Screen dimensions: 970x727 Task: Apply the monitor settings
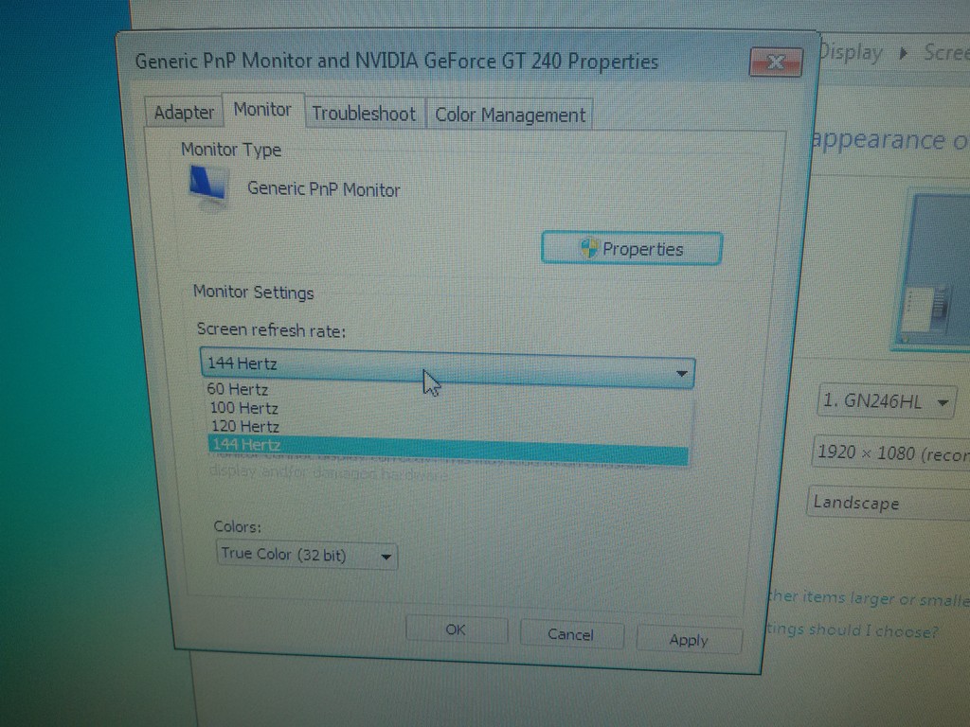pos(689,640)
